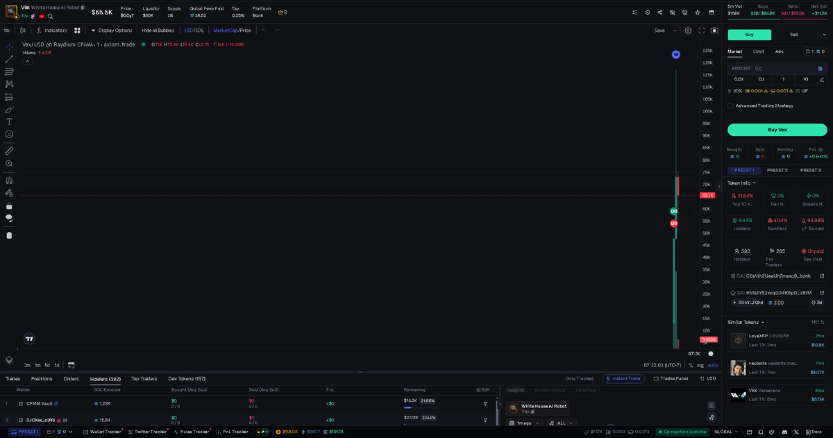The height and width of the screenshot is (438, 833).
Task: Filter the CPMM Vault holder row
Action: (x=485, y=403)
